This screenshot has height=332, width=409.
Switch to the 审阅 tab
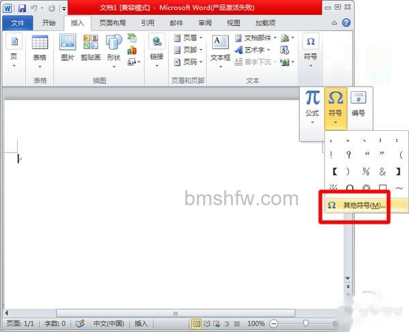coord(205,23)
